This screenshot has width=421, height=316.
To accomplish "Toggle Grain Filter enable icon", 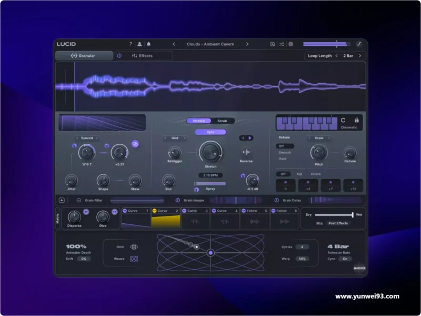I will coord(78,200).
